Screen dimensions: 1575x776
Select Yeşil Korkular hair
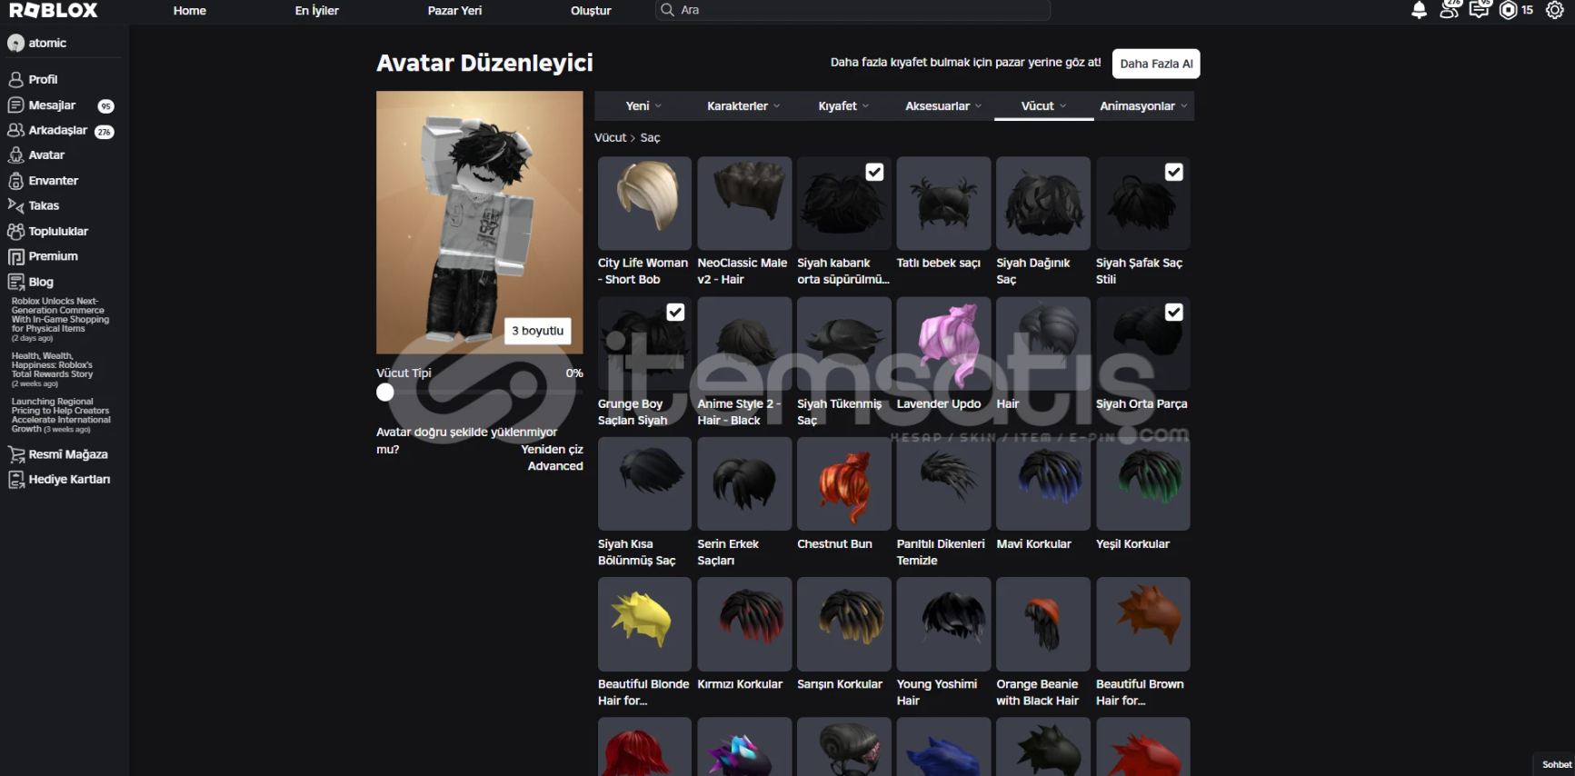click(x=1143, y=483)
